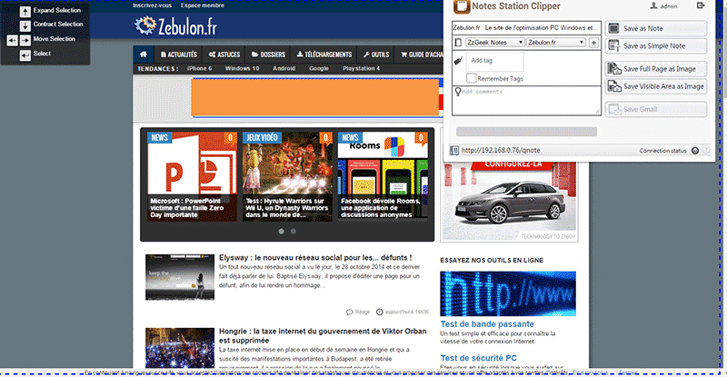Click the admin user icon

click(x=653, y=5)
